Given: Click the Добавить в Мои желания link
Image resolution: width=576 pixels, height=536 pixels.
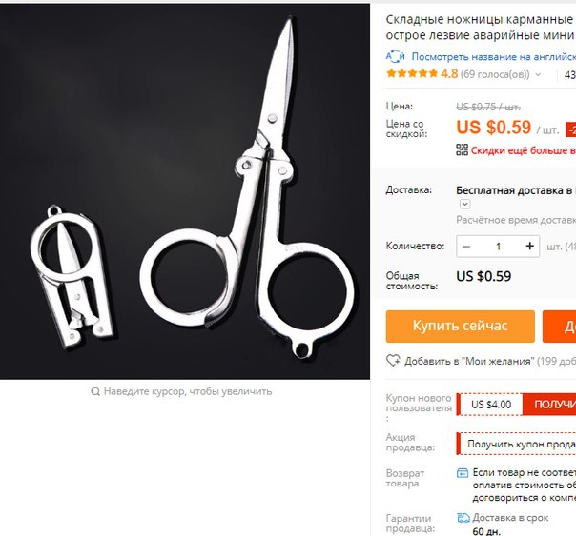Looking at the screenshot, I should (468, 361).
